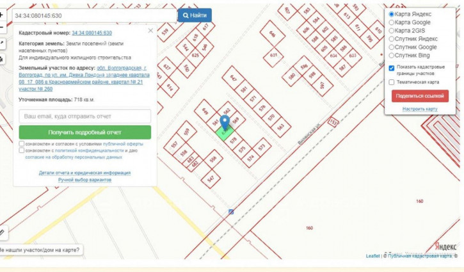The image size is (464, 272).
Task: Click the blue map pin marker
Action: 225,124
